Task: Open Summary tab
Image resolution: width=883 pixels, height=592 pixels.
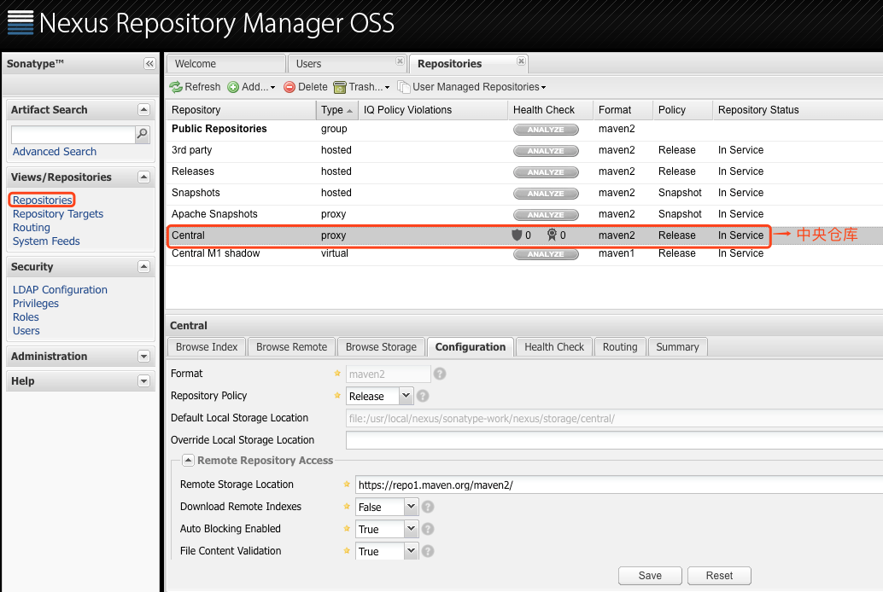Action: [677, 346]
